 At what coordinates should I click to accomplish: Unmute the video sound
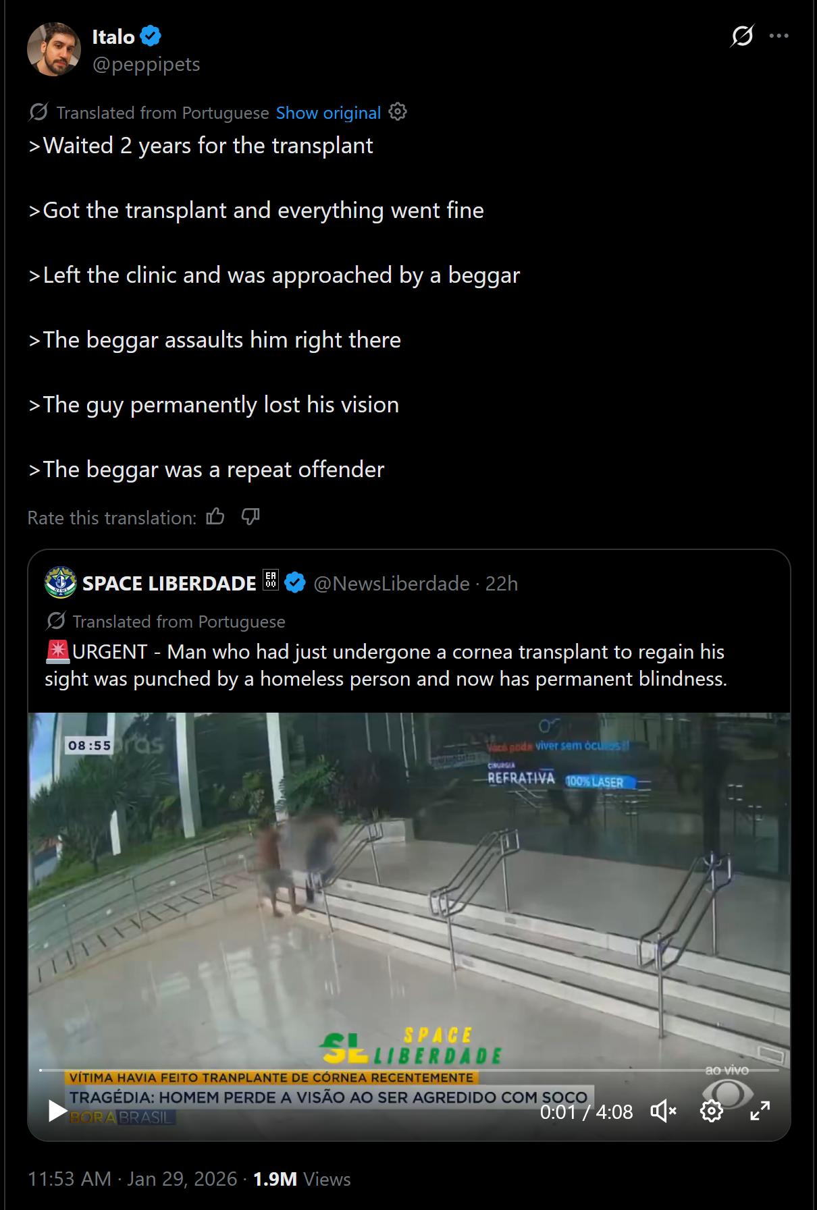[x=663, y=1111]
